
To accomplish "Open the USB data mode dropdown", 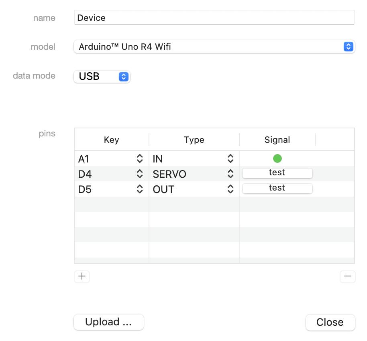I will [x=102, y=77].
